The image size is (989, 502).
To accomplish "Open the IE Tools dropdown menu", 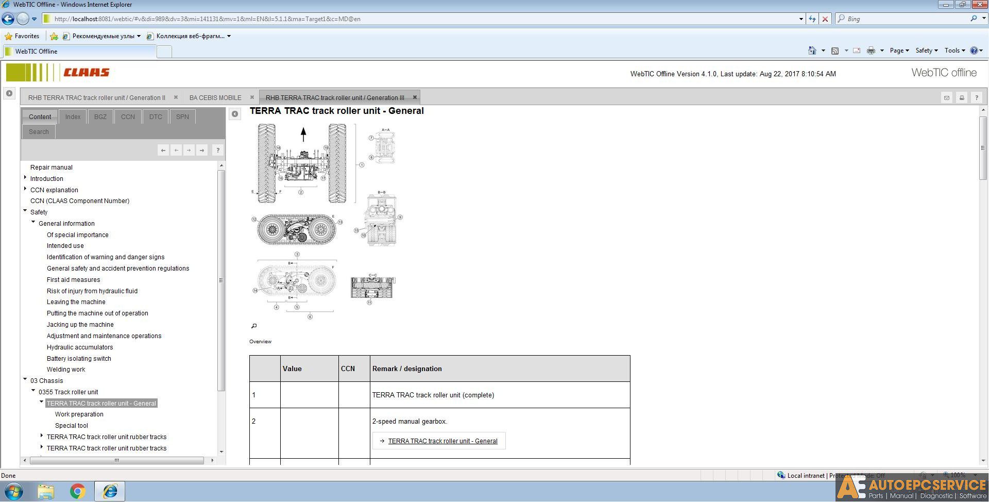I will (x=954, y=51).
